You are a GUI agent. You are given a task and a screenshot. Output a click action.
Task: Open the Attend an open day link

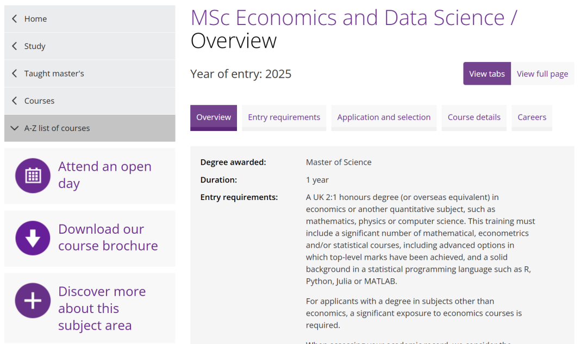[105, 175]
